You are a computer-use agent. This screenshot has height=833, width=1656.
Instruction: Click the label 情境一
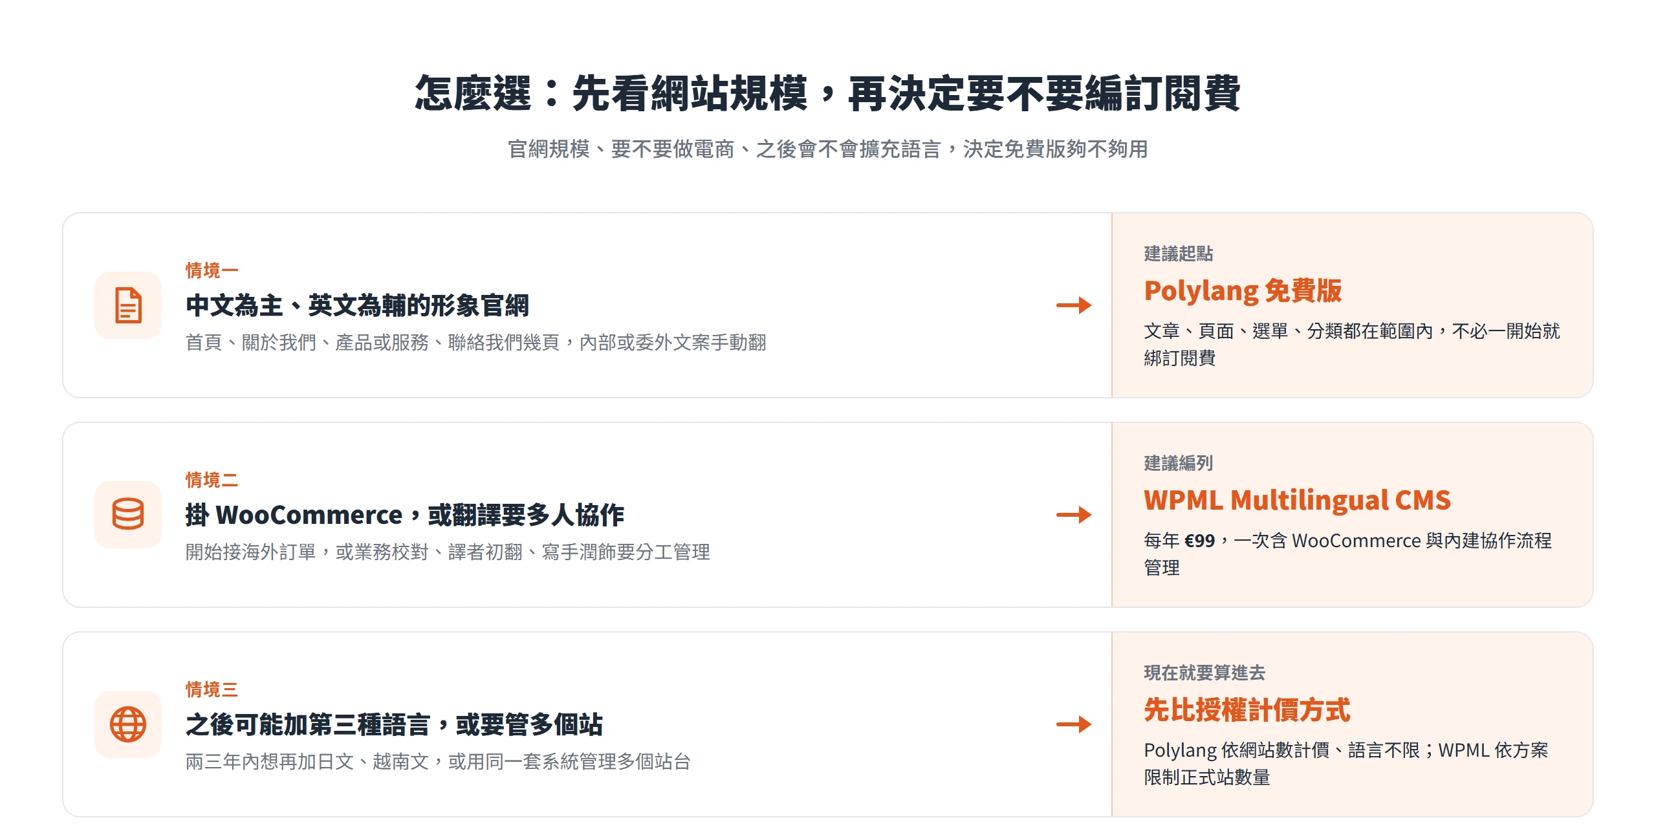(x=212, y=270)
